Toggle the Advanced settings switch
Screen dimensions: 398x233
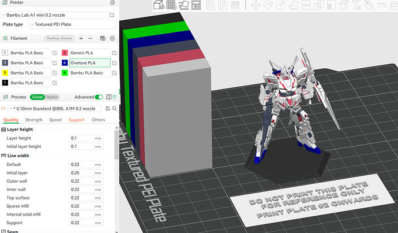coord(99,97)
